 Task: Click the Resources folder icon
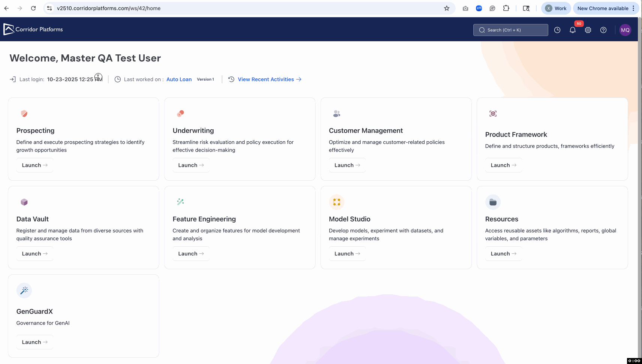[493, 202]
